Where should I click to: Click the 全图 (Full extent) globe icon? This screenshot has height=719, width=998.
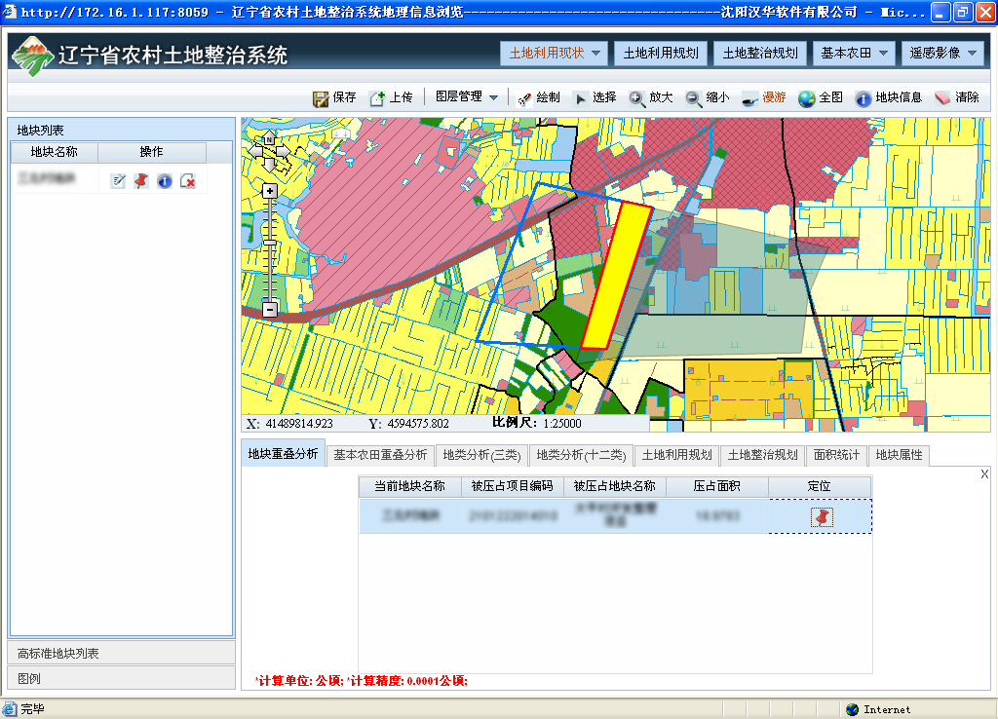click(807, 98)
